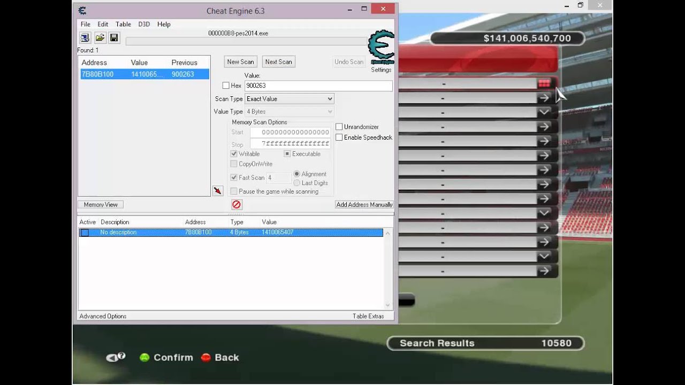Screen dimensions: 685x385
Task: Click the green Confirm button icon
Action: click(x=144, y=358)
